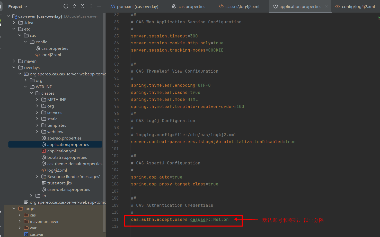Click the Select Opened File target icon
The height and width of the screenshot is (237, 380).
click(66, 6)
